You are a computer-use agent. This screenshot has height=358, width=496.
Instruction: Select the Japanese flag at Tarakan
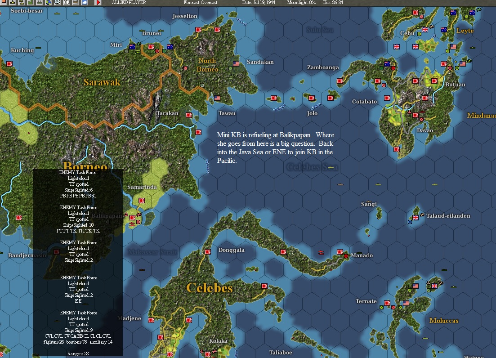coord(189,115)
